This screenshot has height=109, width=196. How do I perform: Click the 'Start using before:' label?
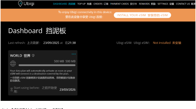27,88
